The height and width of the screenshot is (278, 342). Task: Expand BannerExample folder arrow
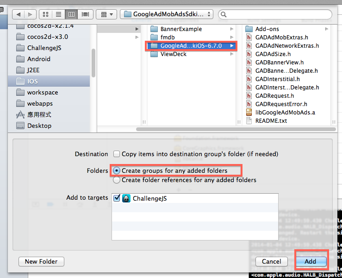tap(232, 29)
